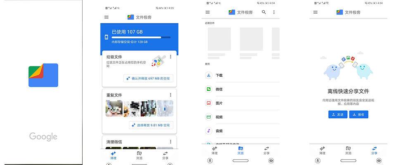Viewport: 413px width, 165px height.
Task: Click Files logo in cleaning screen header
Action: pyautogui.click(x=131, y=17)
